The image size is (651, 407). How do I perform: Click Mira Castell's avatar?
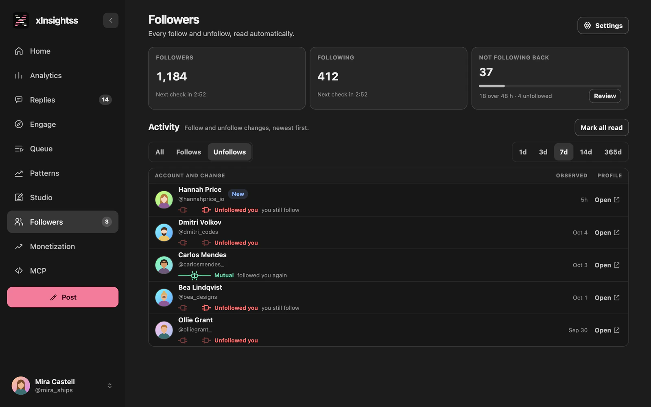point(21,385)
